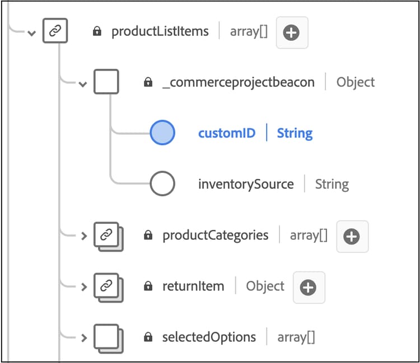This screenshot has height=363, width=420.
Task: Click the productCategories linked array icon
Action: [x=106, y=235]
